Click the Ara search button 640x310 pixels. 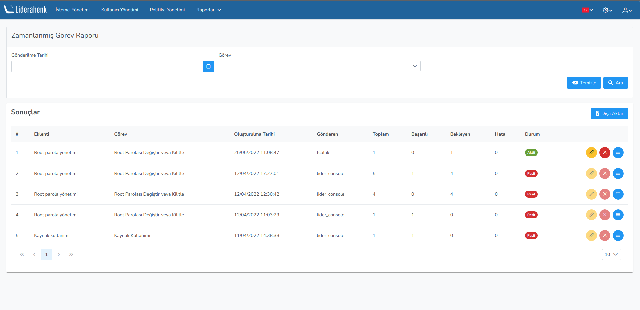pyautogui.click(x=615, y=83)
